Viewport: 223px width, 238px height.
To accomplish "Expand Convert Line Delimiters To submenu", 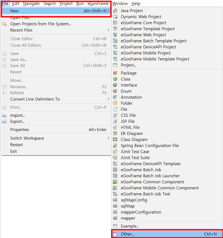I will coord(108,99).
